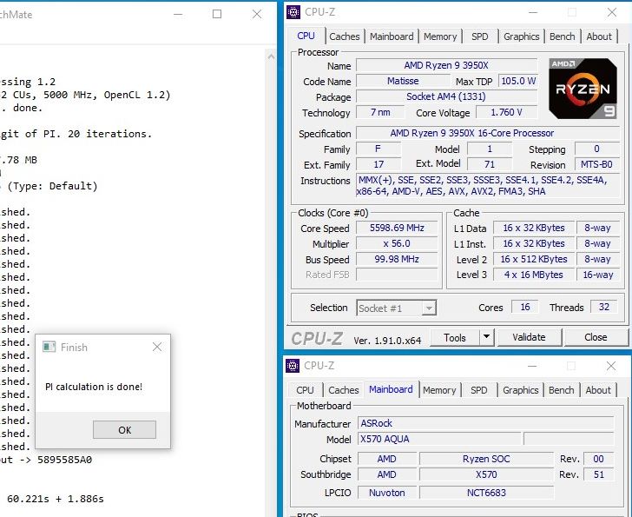Minimize the top CPU-Z window
632x517 pixels.
(x=533, y=12)
